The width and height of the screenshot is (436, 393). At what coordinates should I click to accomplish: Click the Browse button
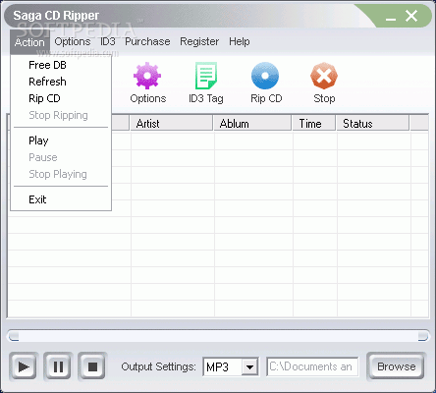397,366
